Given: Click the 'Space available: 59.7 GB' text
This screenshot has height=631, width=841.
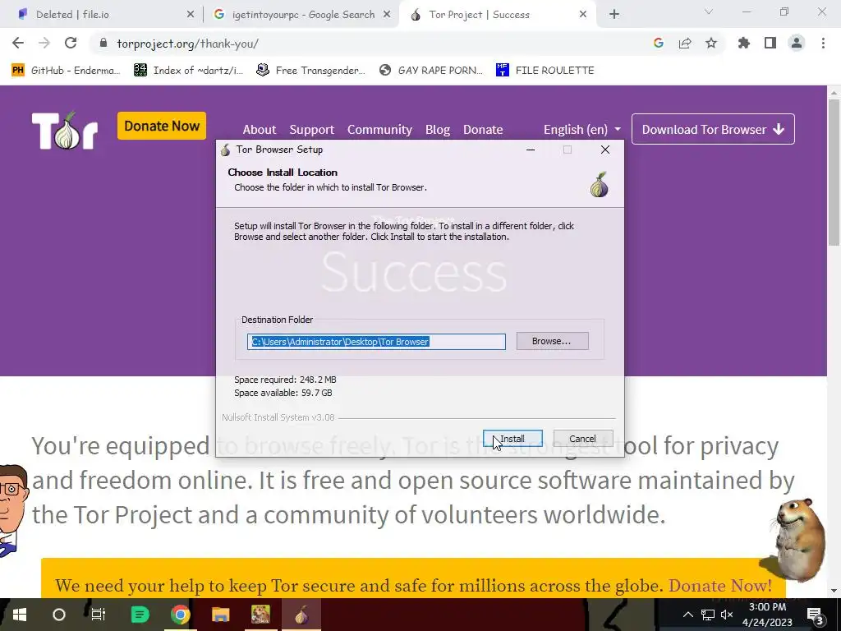Looking at the screenshot, I should (x=283, y=393).
